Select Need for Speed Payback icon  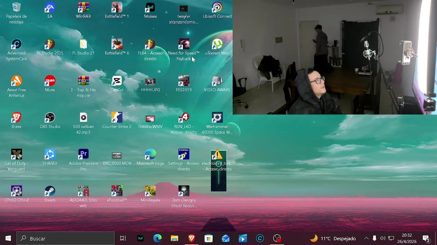tap(184, 50)
